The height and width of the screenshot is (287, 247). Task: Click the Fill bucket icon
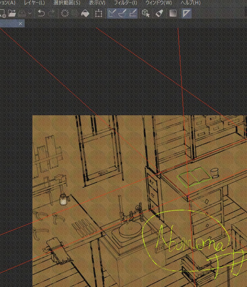point(85,14)
